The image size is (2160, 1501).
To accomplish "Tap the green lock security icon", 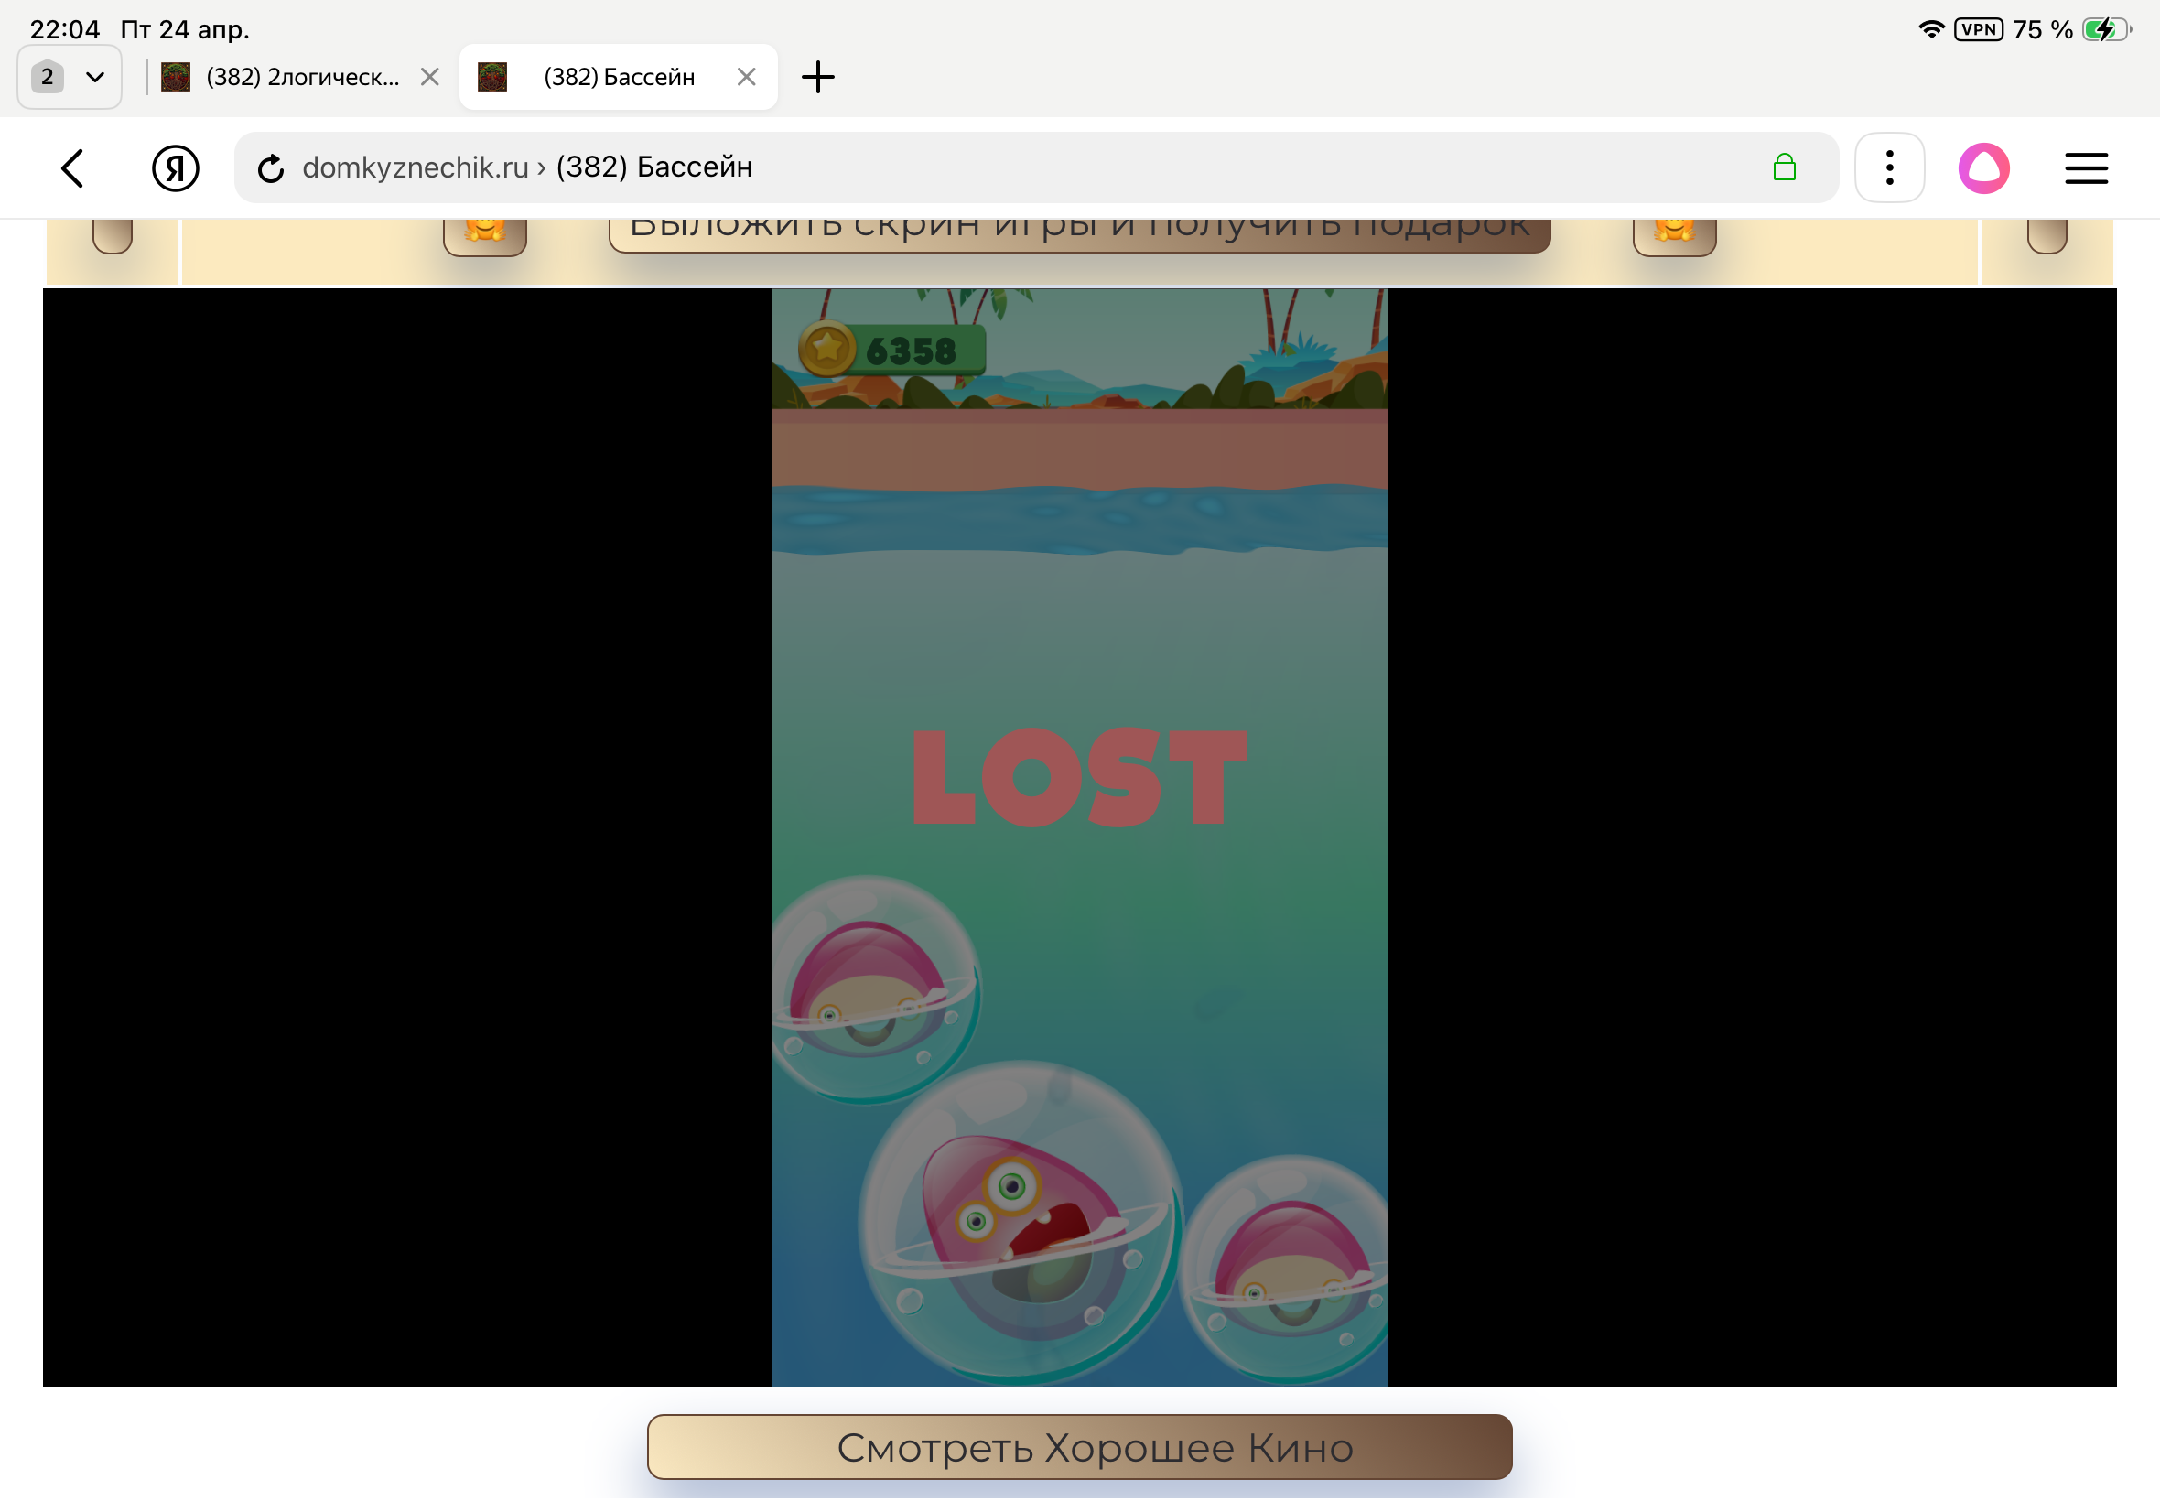I will click(x=1784, y=168).
